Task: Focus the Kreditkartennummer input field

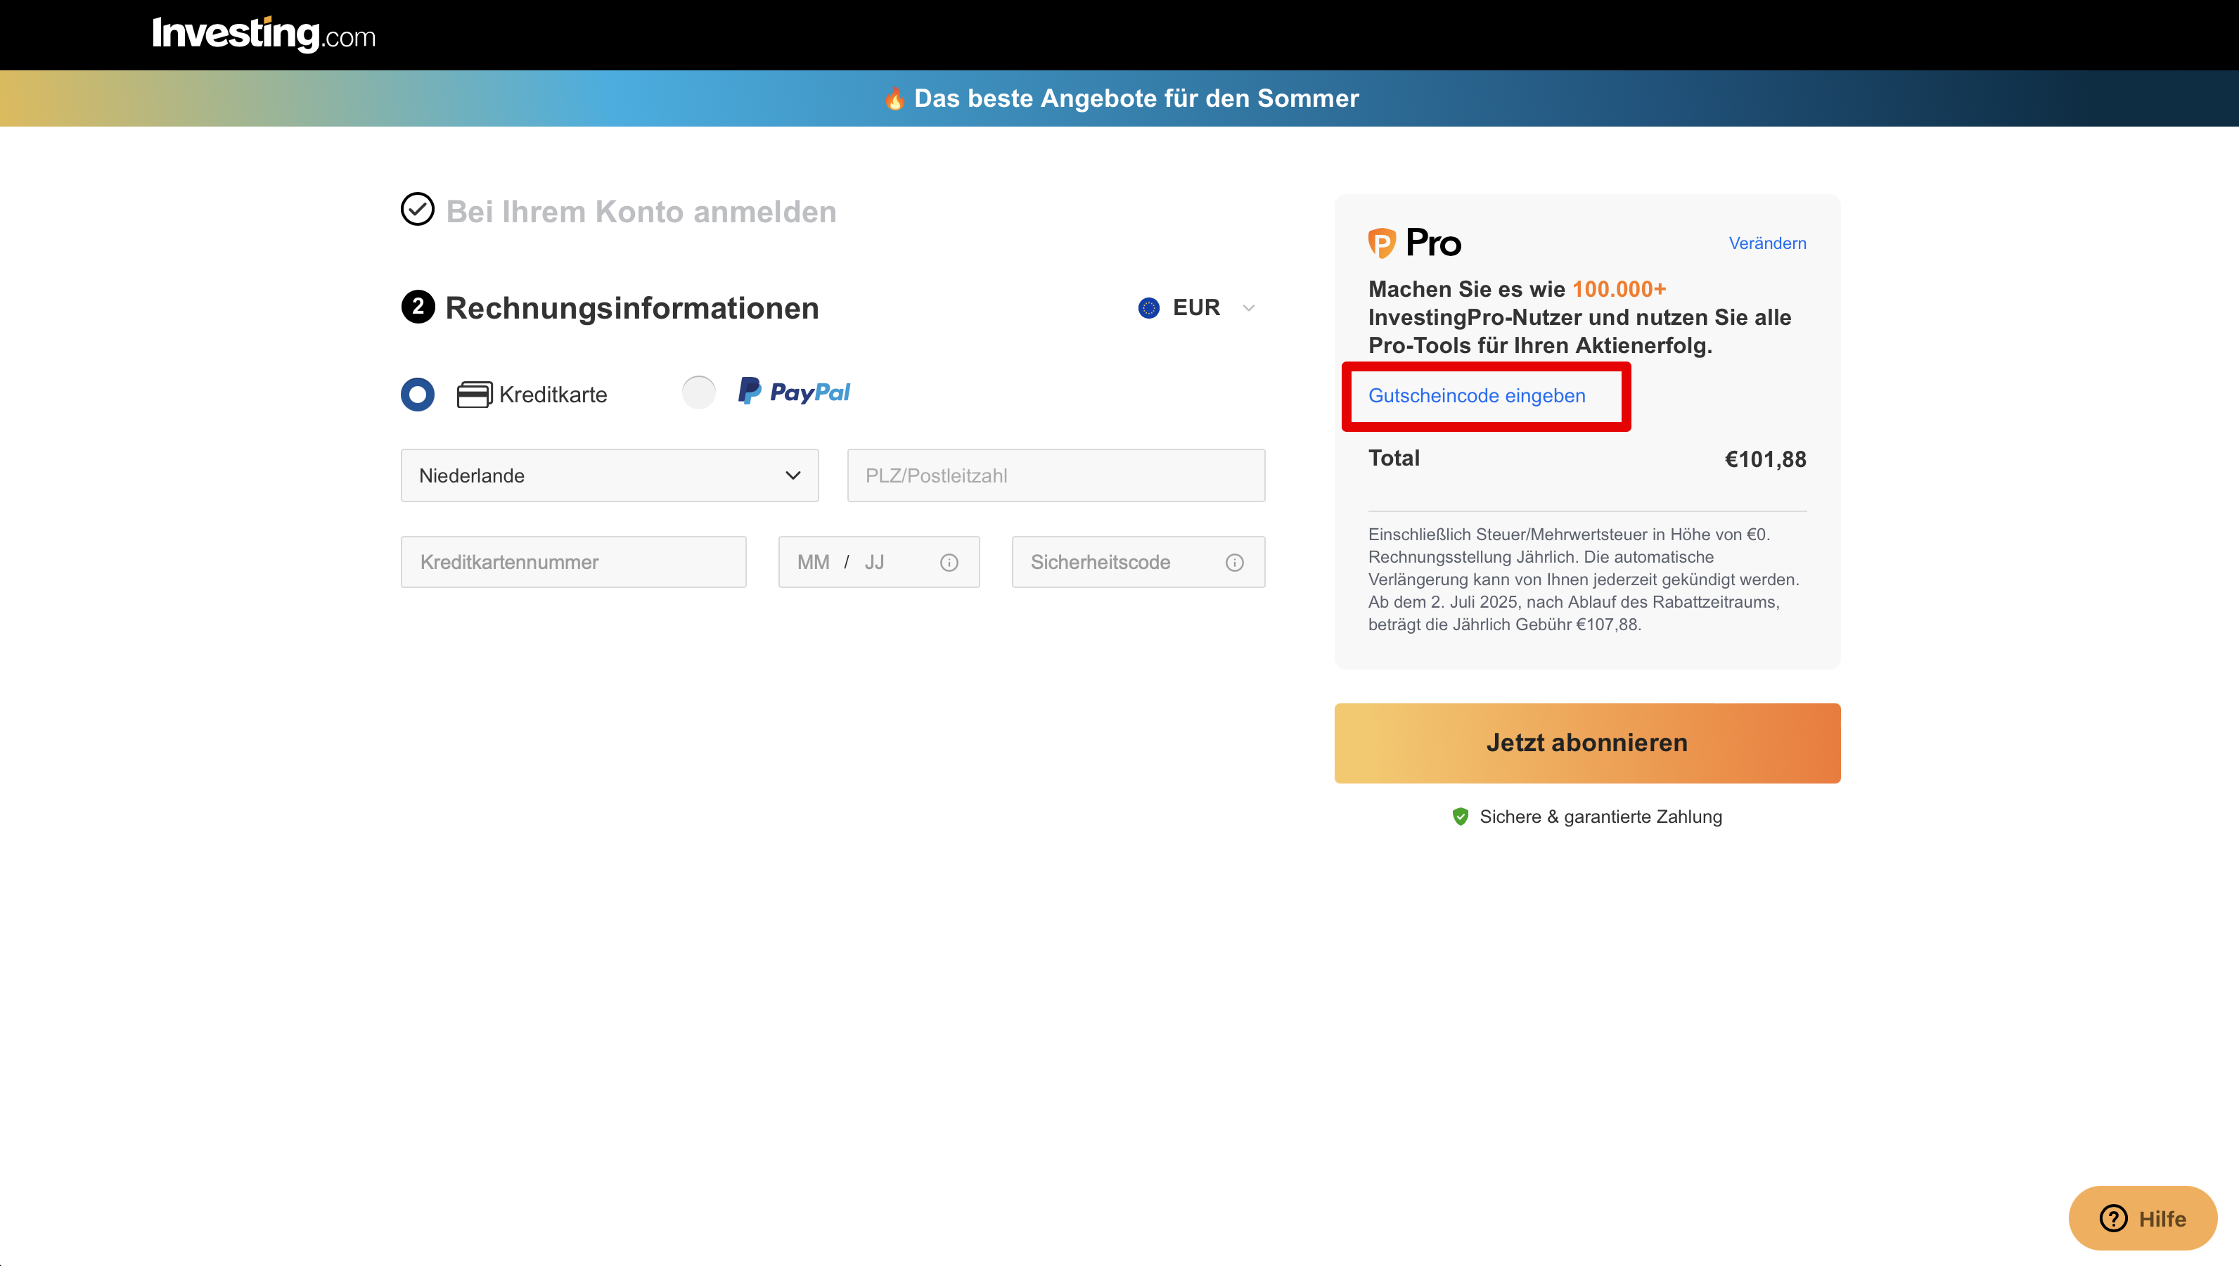Action: [x=574, y=562]
